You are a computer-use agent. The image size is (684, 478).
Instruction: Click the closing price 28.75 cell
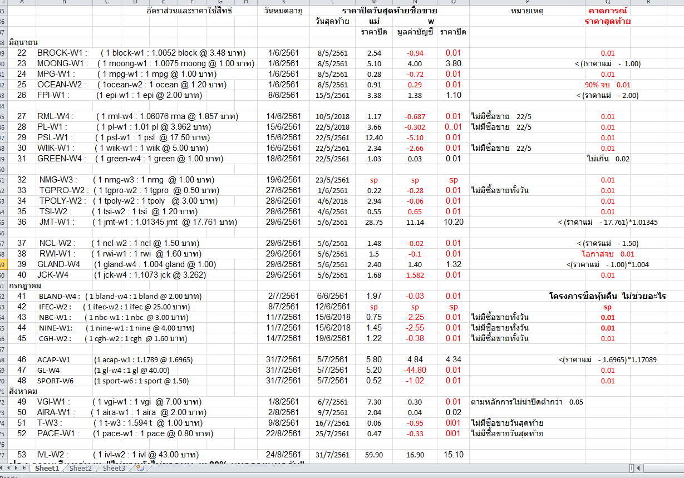(x=375, y=222)
